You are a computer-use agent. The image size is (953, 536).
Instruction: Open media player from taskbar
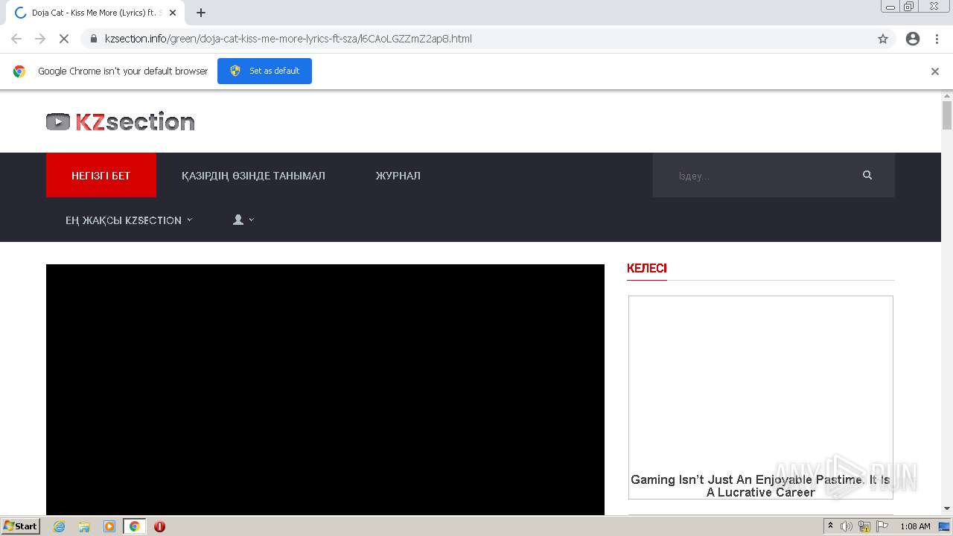109,526
